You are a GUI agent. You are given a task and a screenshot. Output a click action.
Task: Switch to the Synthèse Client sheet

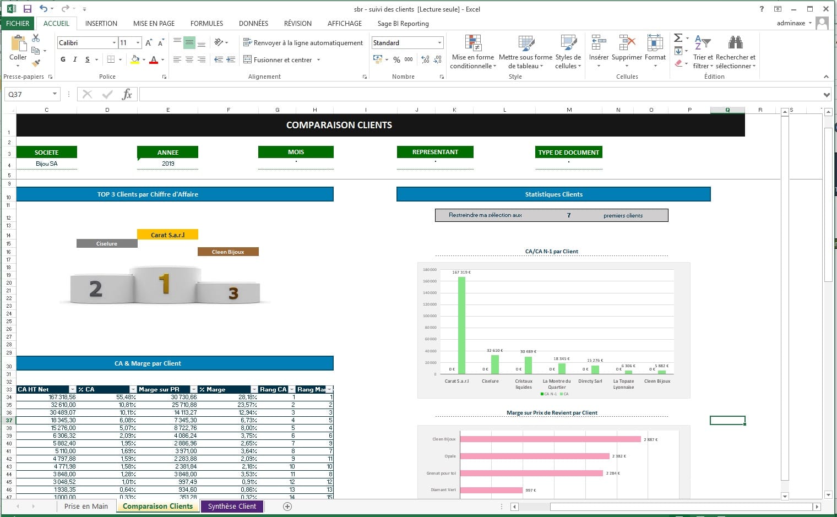click(x=232, y=507)
